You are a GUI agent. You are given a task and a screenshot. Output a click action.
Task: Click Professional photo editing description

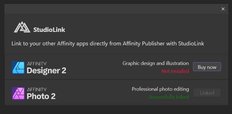pos(160,89)
